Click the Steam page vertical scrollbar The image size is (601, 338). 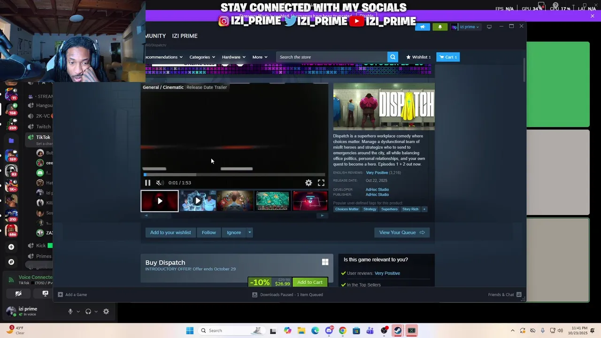524,70
